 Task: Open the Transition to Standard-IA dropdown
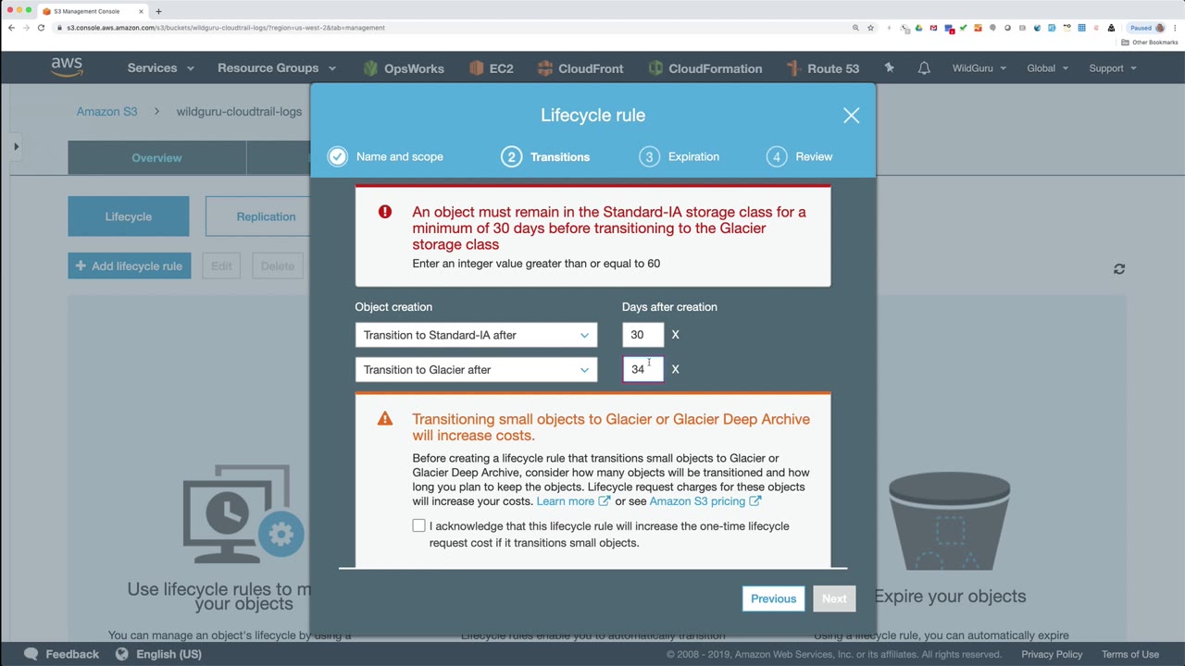click(476, 335)
